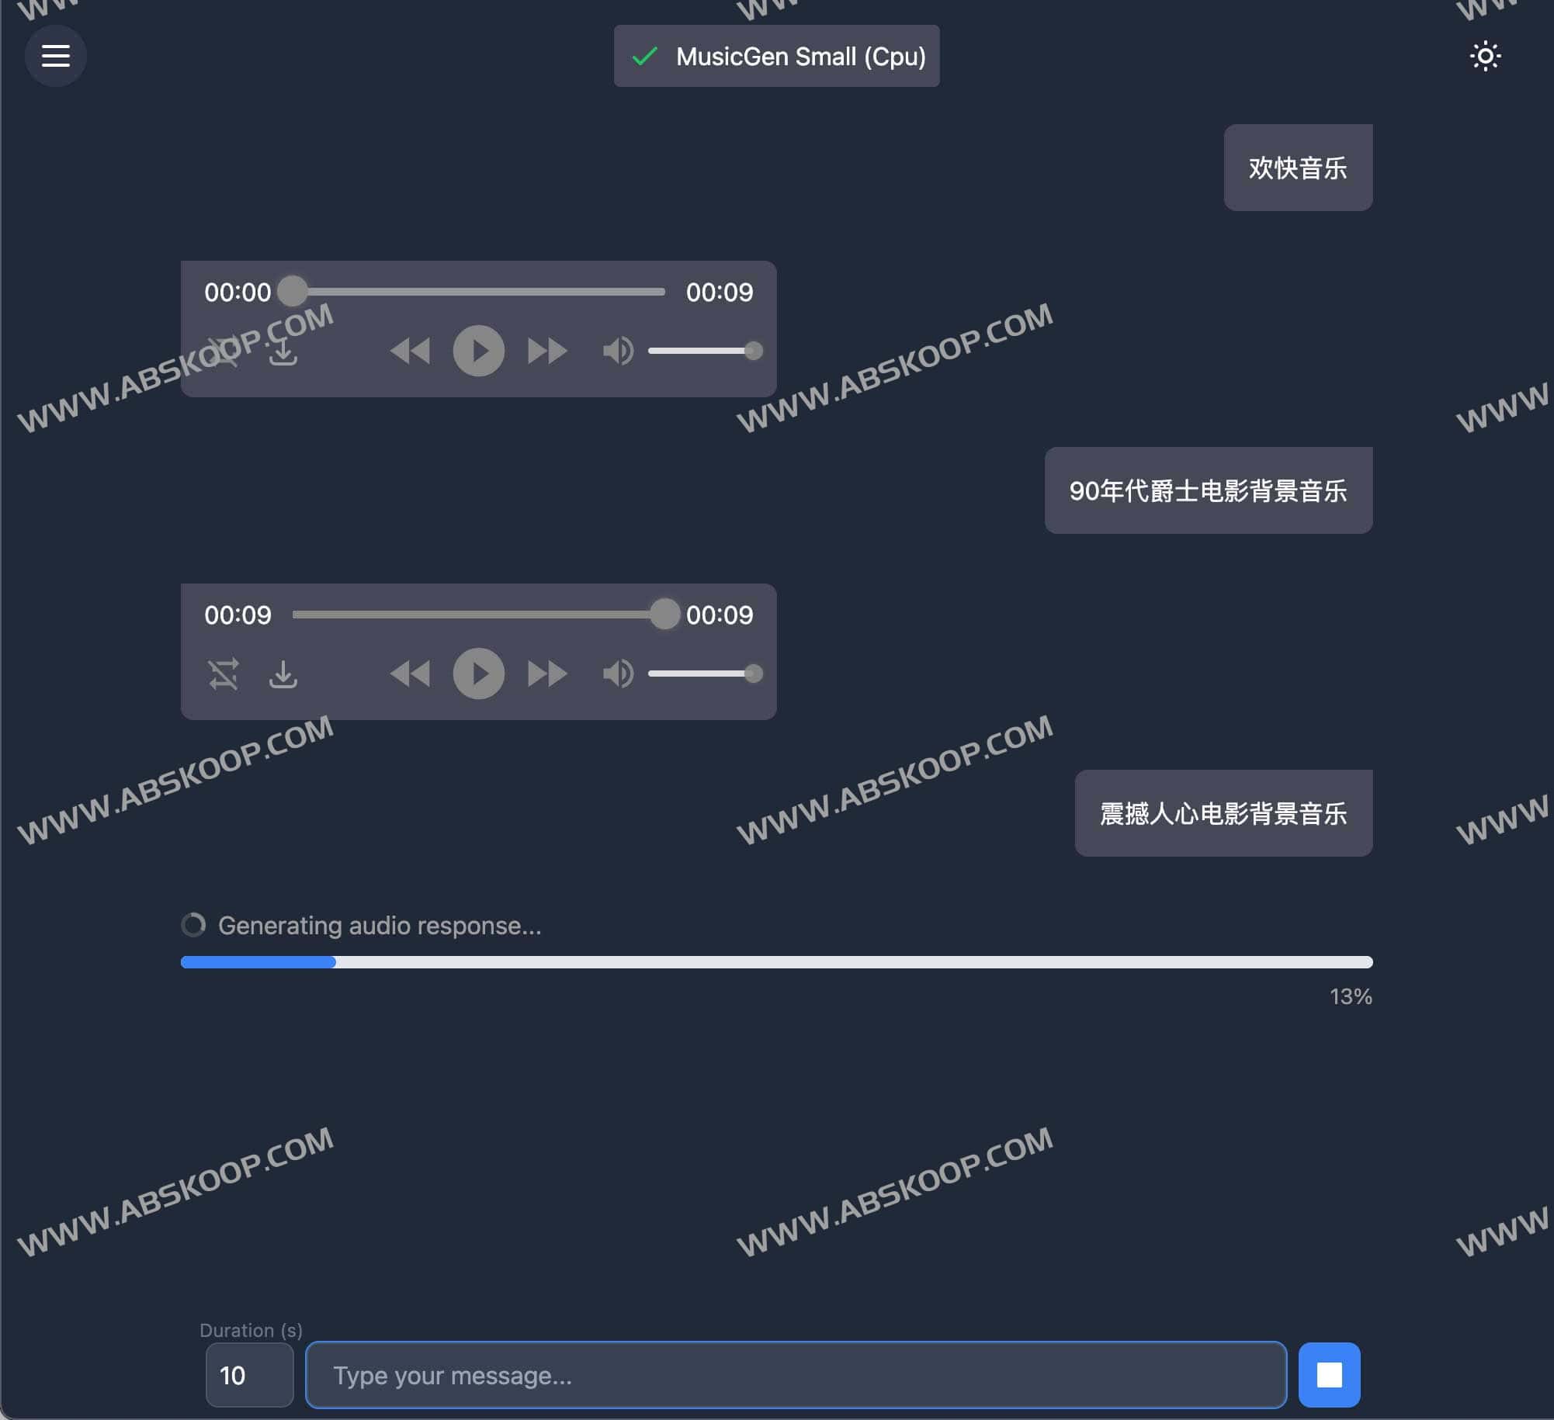Screen dimensions: 1554x1420
Task: Stop generation with the blue square button
Action: [1329, 1375]
